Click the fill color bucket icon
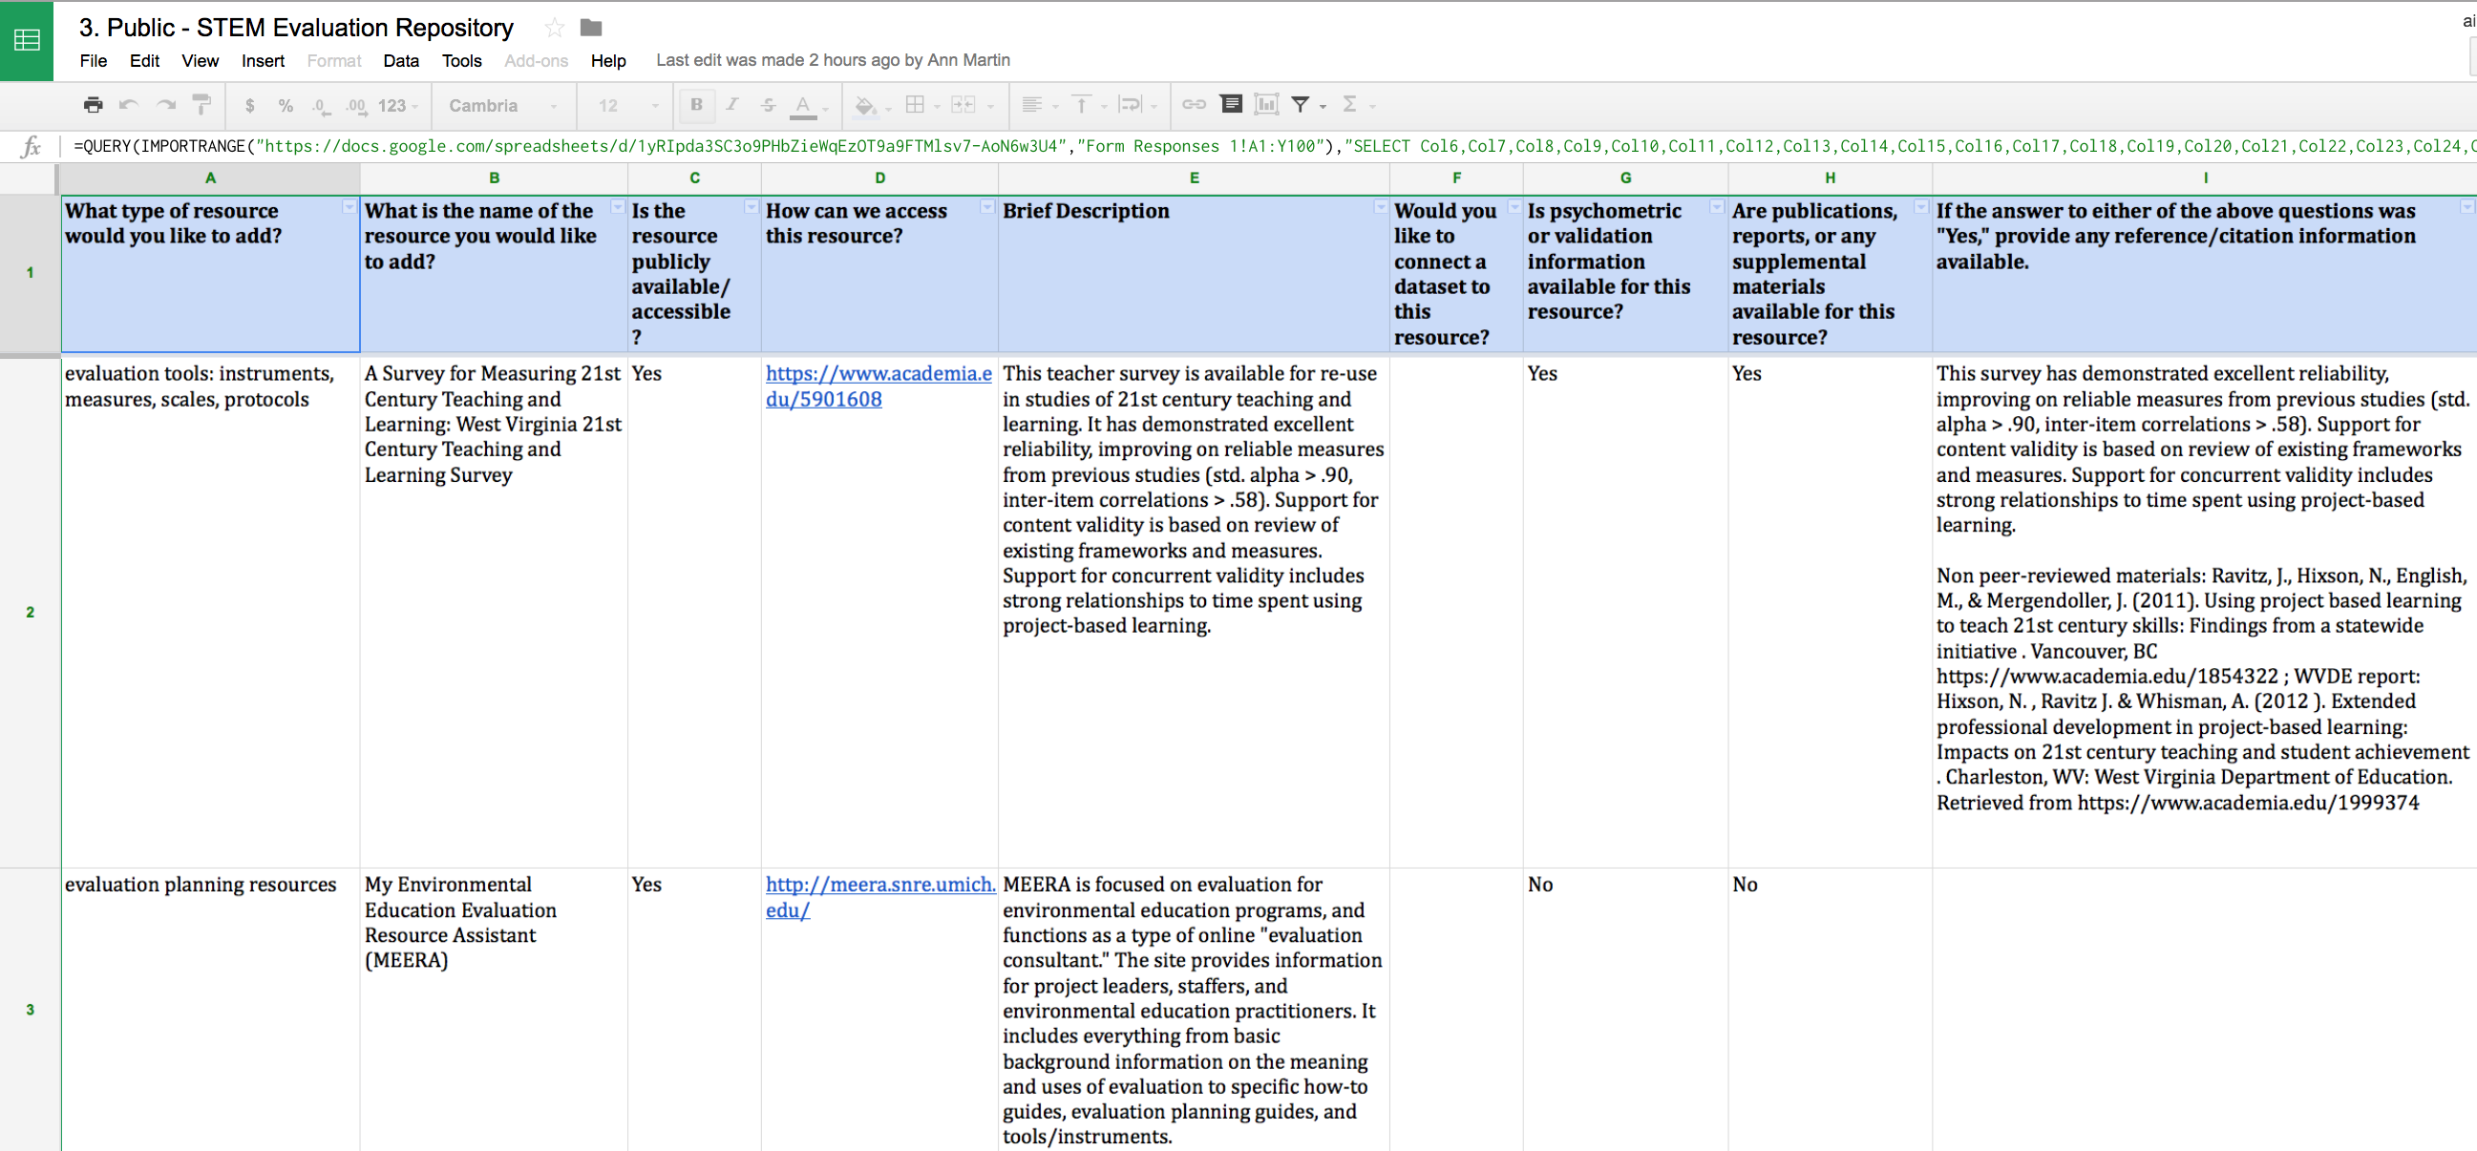 tap(864, 106)
